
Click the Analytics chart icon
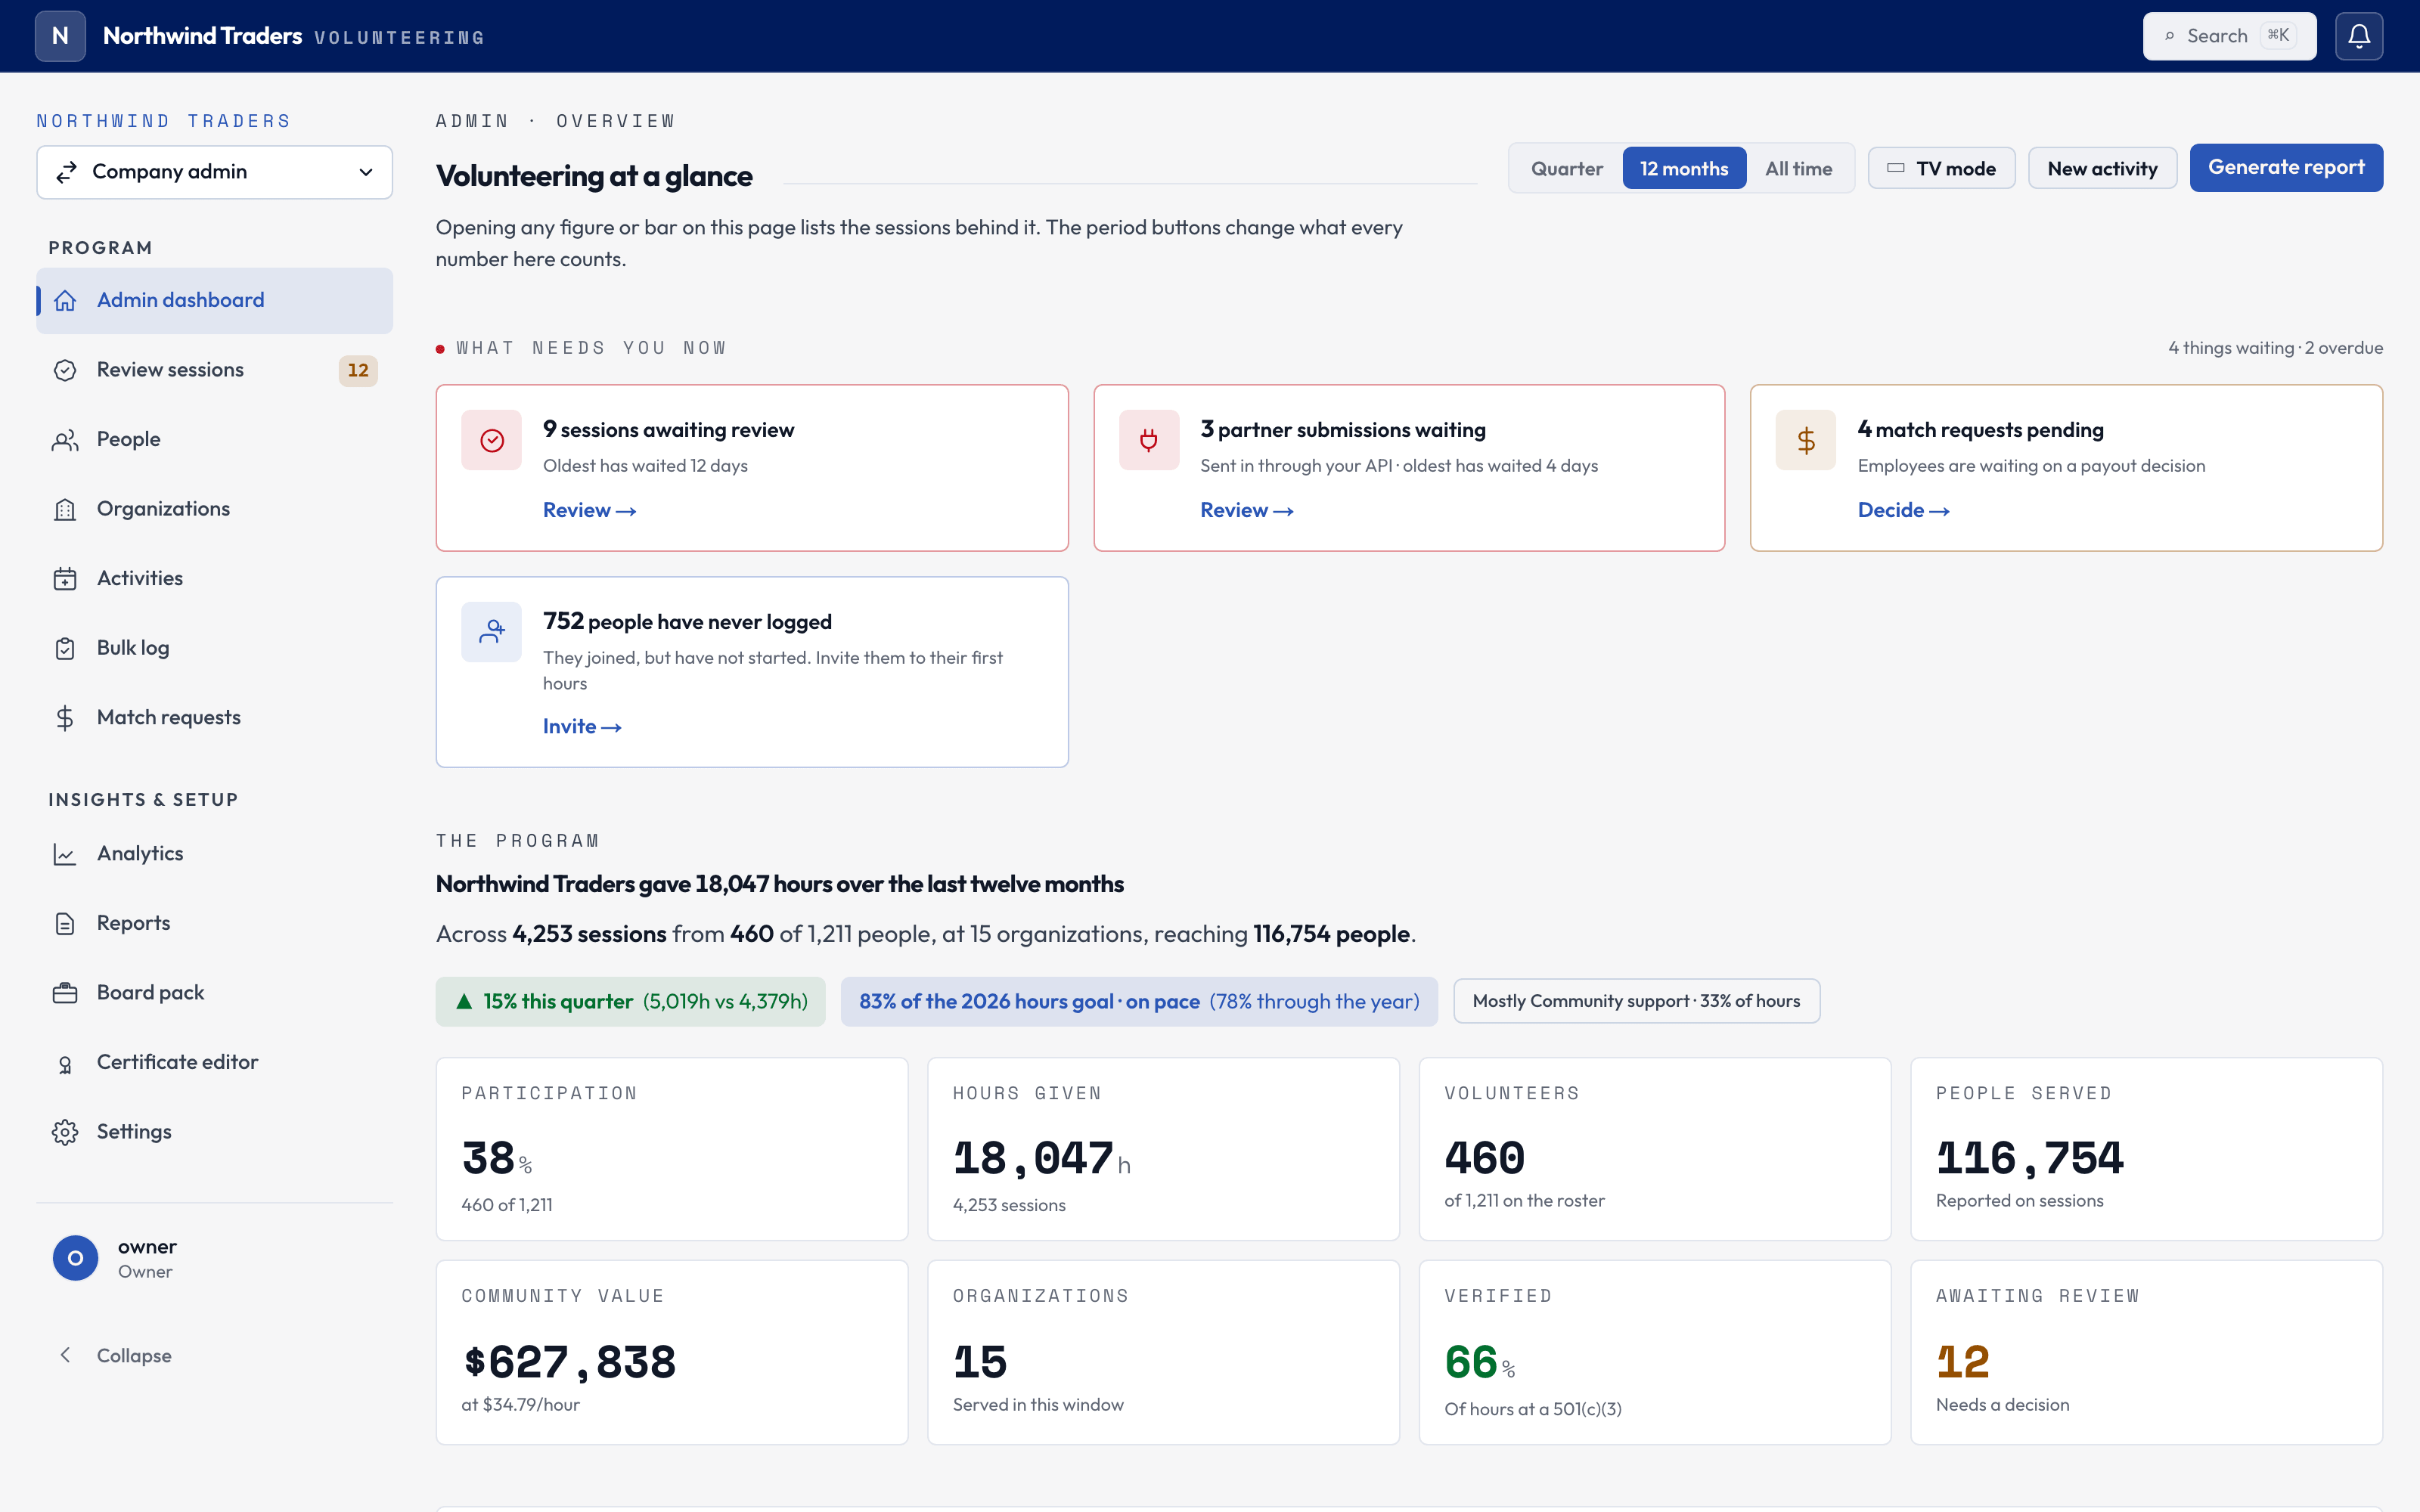pos(65,854)
